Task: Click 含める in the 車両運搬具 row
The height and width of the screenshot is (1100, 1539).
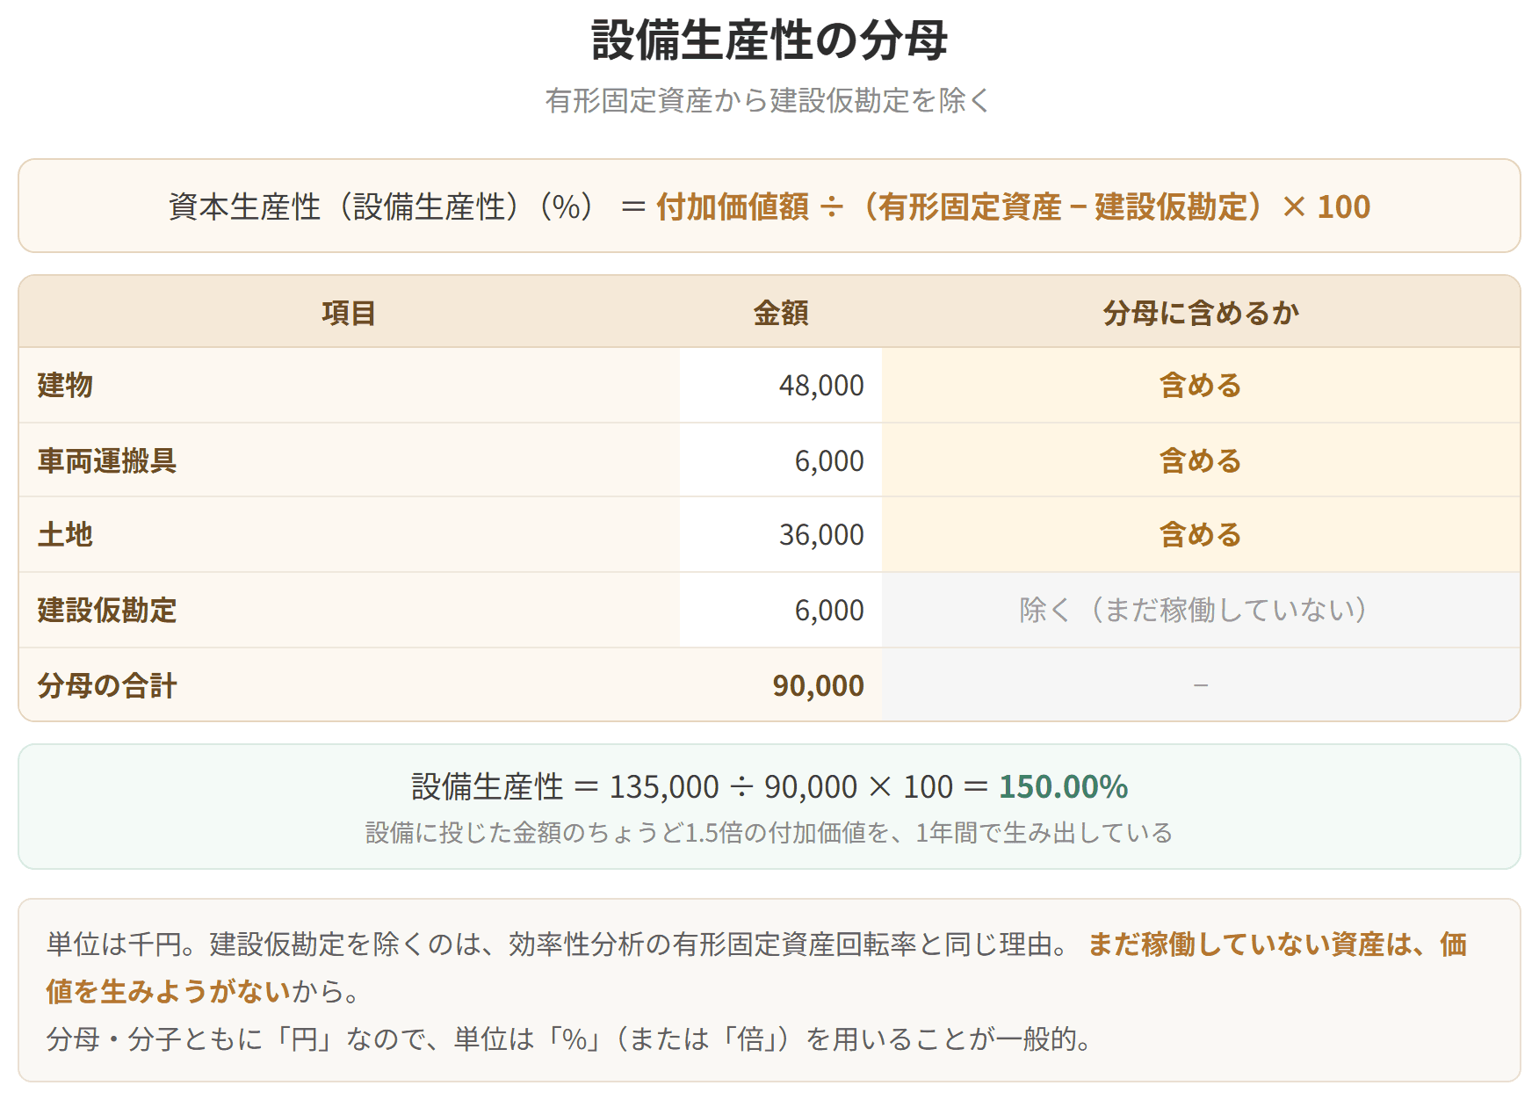Action: (x=1201, y=460)
